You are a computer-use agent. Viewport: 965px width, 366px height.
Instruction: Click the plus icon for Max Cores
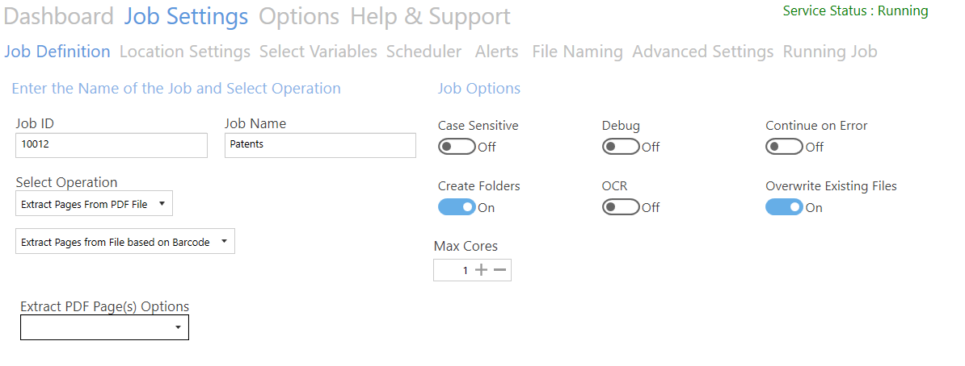pos(482,270)
